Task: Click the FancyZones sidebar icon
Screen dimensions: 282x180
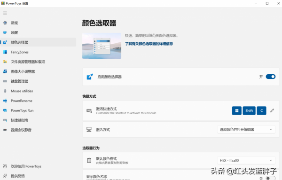Action: 5,52
